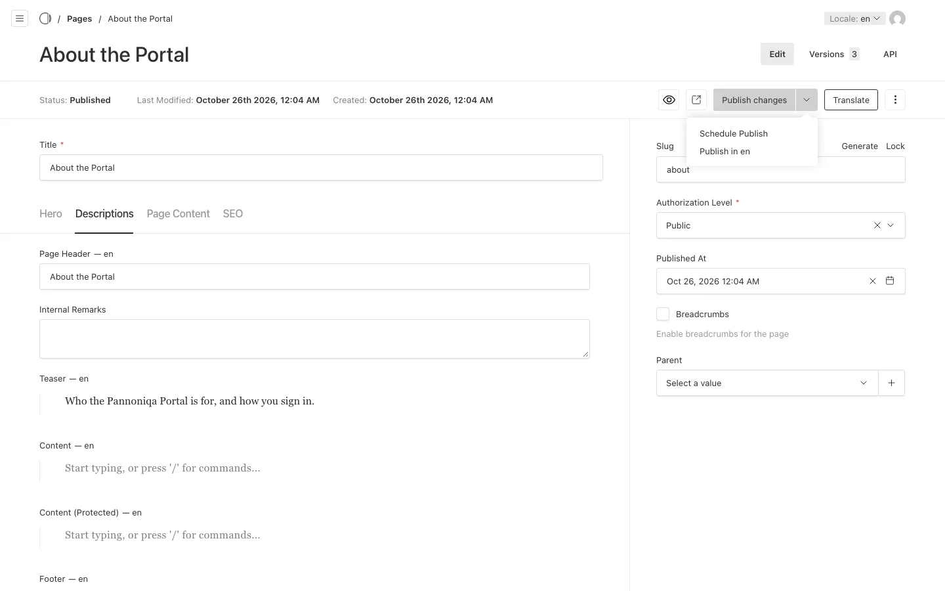This screenshot has height=591, width=945.
Task: Switch to the SEO tab
Action: click(233, 213)
